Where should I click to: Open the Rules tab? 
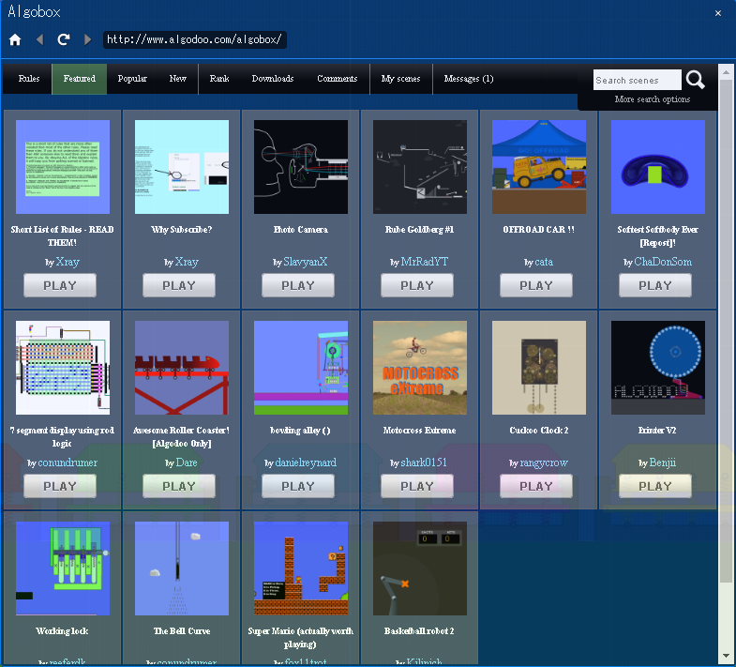coord(29,79)
